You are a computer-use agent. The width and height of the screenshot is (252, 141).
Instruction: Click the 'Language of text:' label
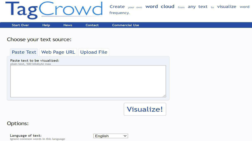26,135
